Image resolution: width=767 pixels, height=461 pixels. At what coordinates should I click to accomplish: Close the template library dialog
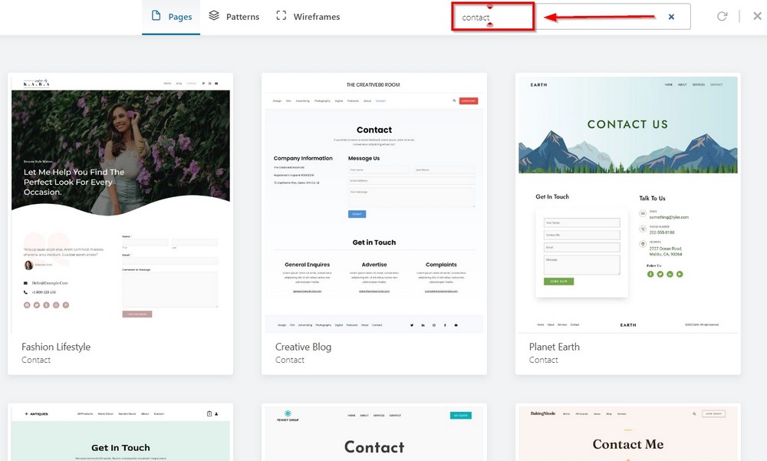[x=757, y=16]
